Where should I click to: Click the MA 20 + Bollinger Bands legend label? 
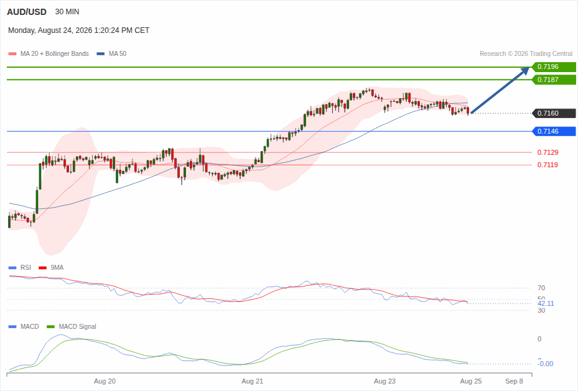point(55,53)
